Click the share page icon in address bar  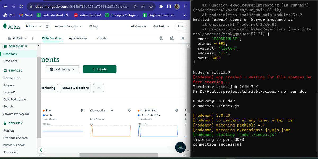(x=143, y=7)
